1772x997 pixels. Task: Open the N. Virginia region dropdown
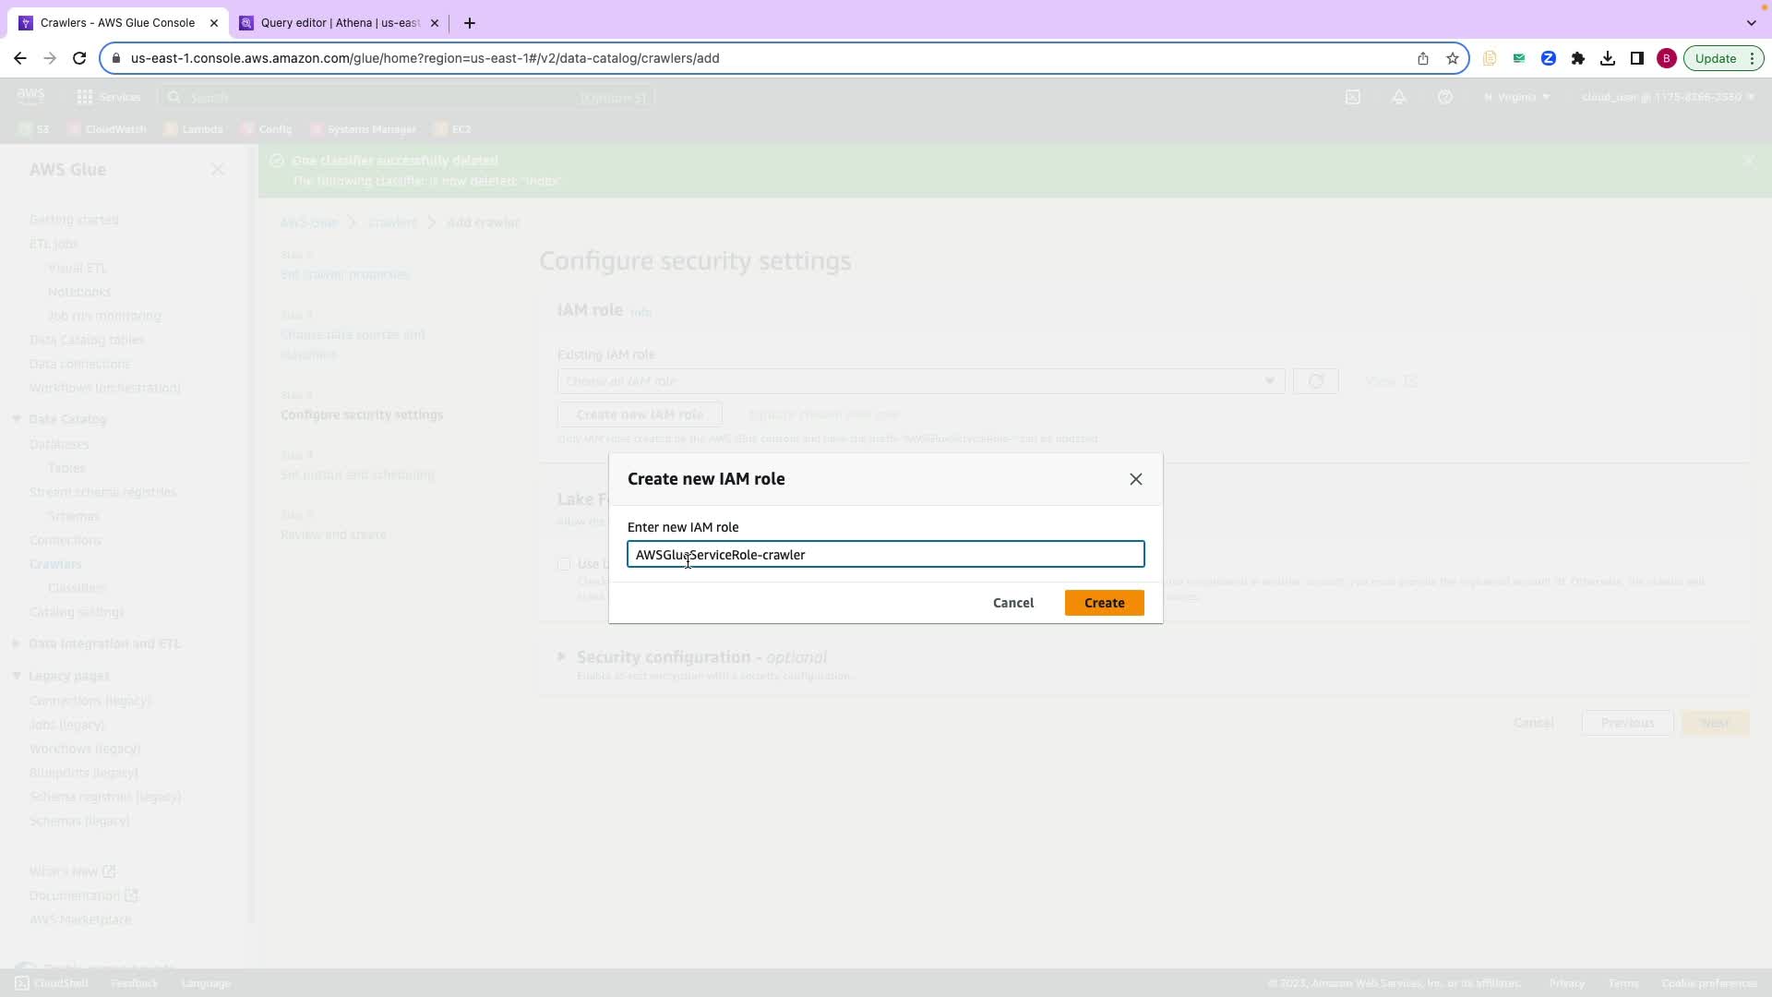[x=1516, y=97]
